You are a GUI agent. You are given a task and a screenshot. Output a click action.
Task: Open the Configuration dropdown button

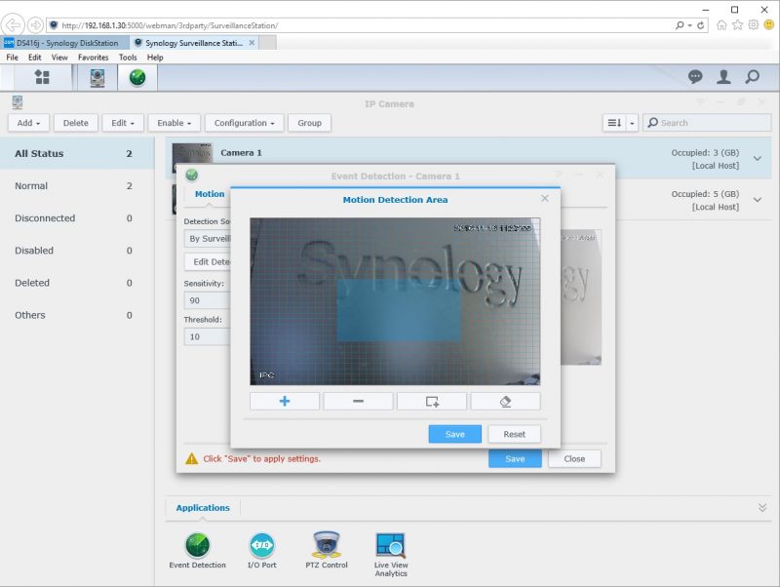[x=245, y=123]
